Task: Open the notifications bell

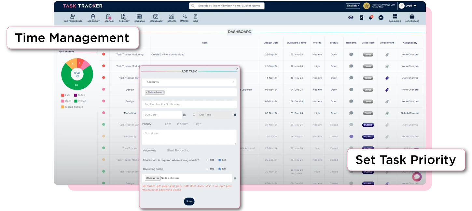Action: coord(371,17)
